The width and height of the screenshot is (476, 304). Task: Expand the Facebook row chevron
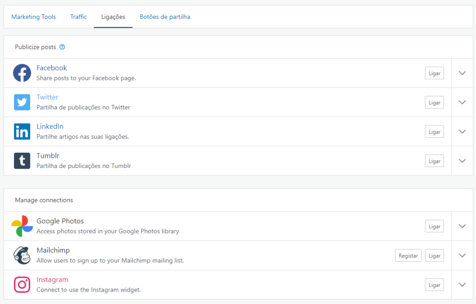point(462,73)
